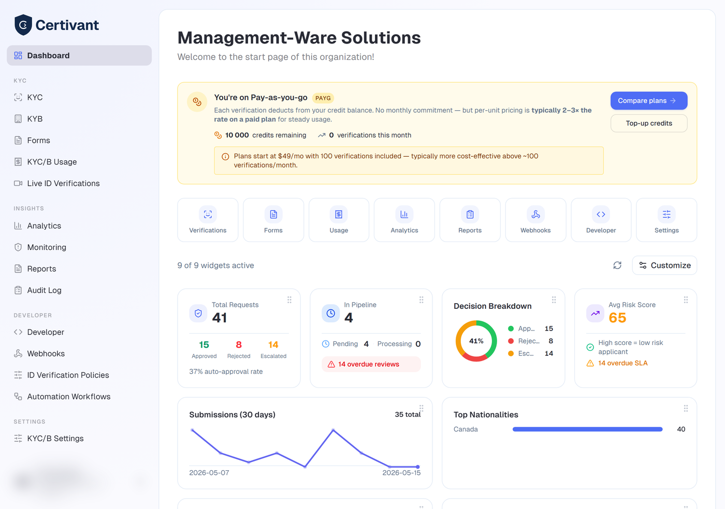725x509 pixels.
Task: Open the Forms quick-link tile
Action: click(273, 220)
